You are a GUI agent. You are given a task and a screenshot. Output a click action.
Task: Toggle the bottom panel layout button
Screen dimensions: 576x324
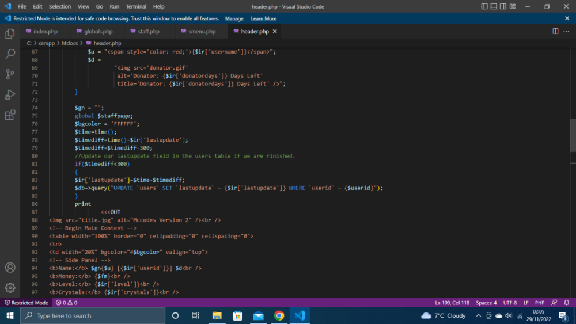494,7
